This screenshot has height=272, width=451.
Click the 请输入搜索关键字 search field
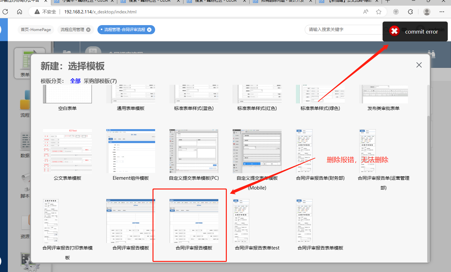click(x=344, y=29)
